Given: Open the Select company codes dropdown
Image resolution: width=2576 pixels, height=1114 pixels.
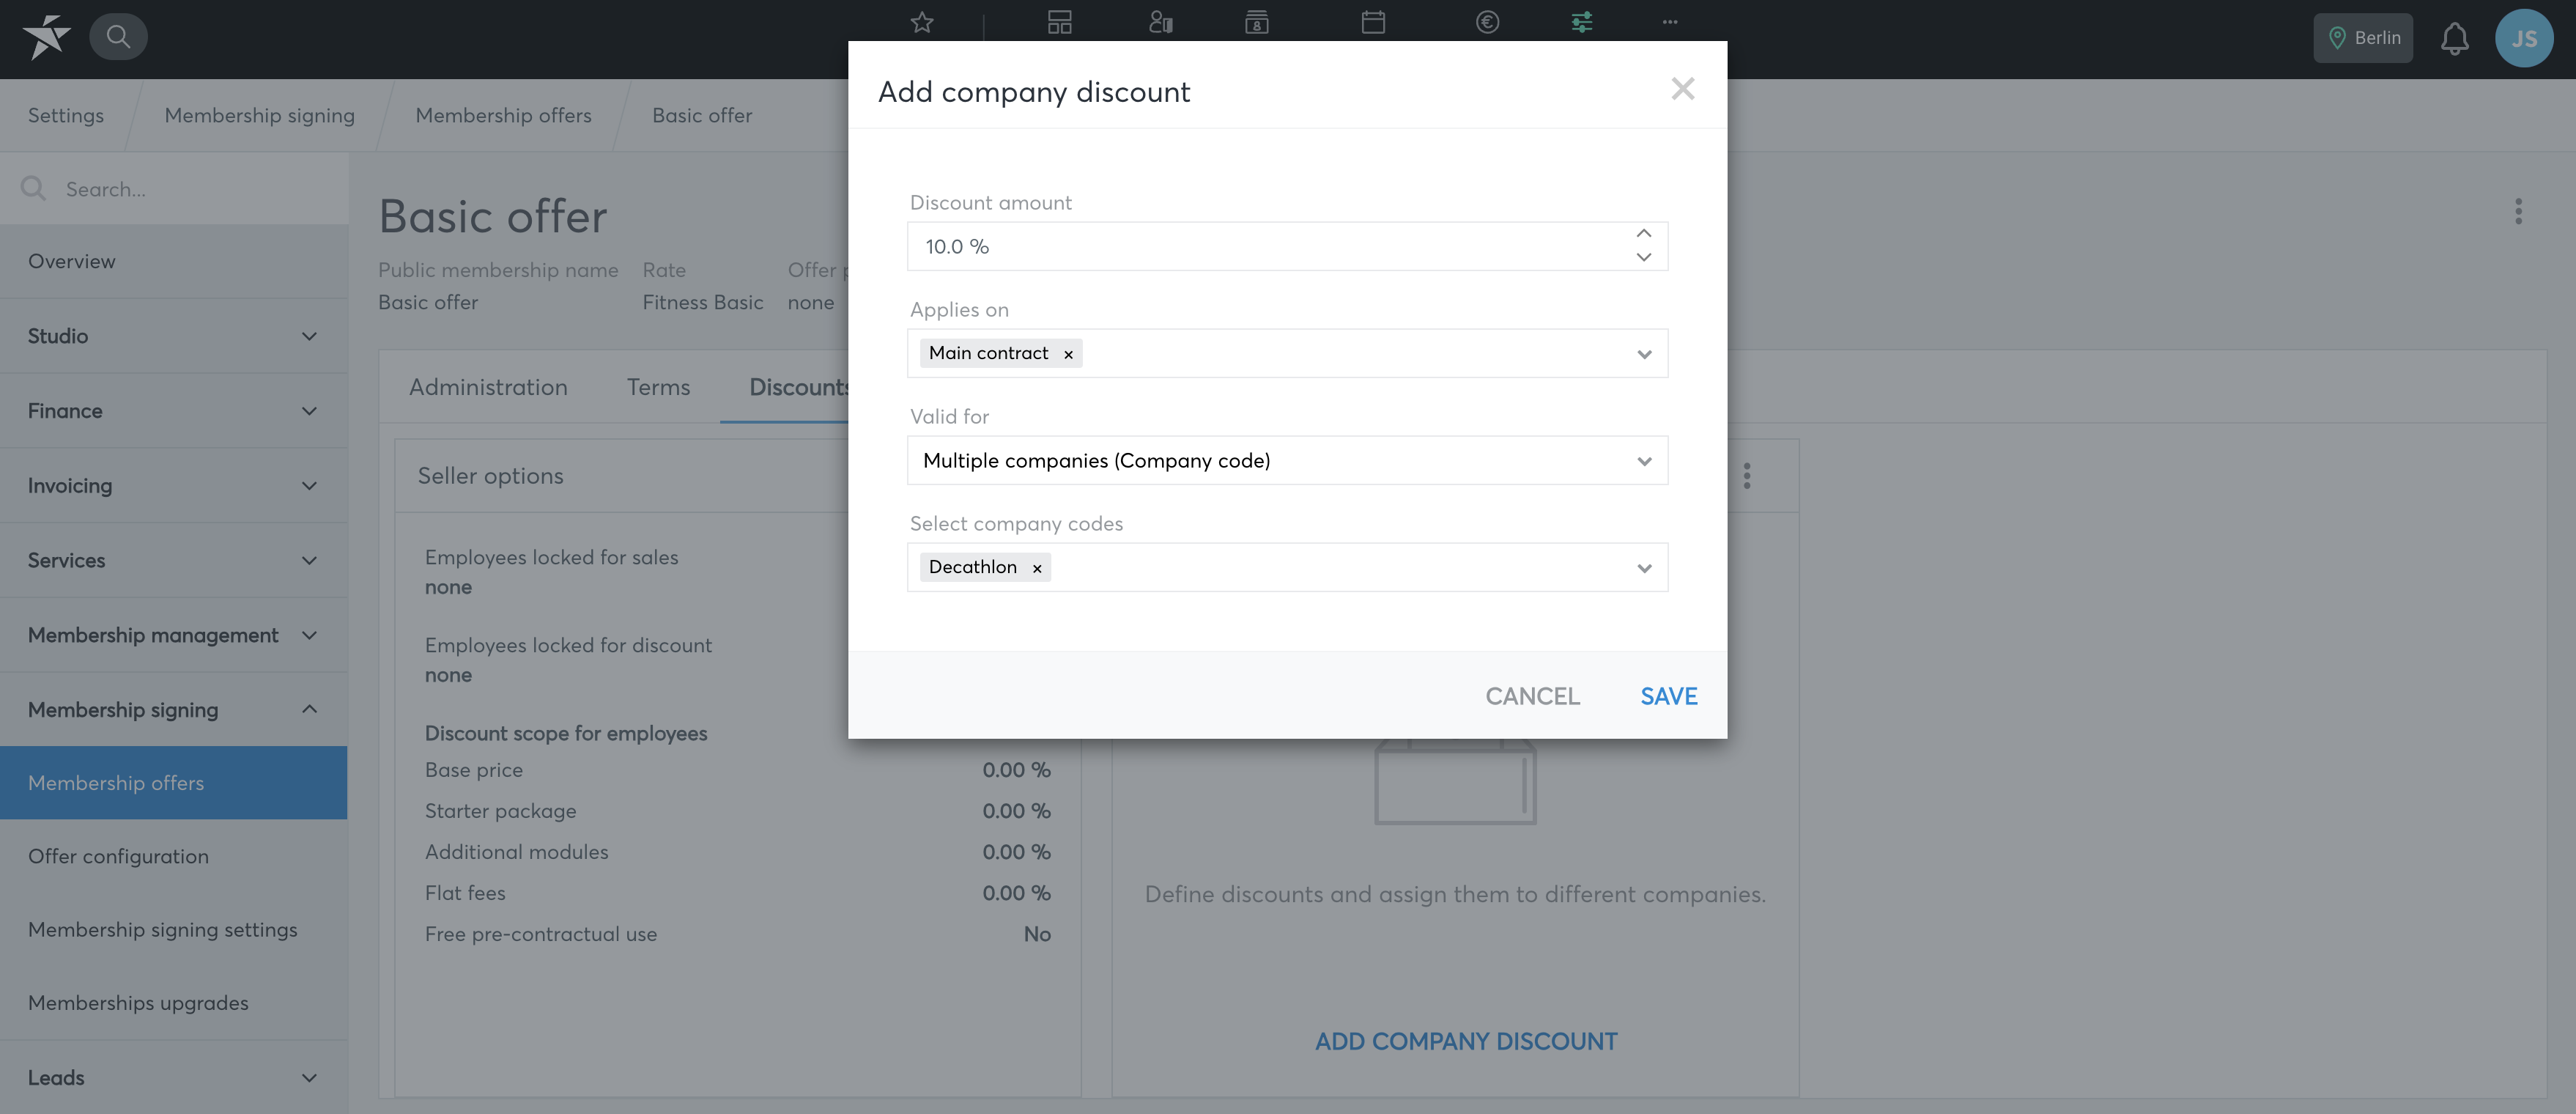Looking at the screenshot, I should 1643,568.
